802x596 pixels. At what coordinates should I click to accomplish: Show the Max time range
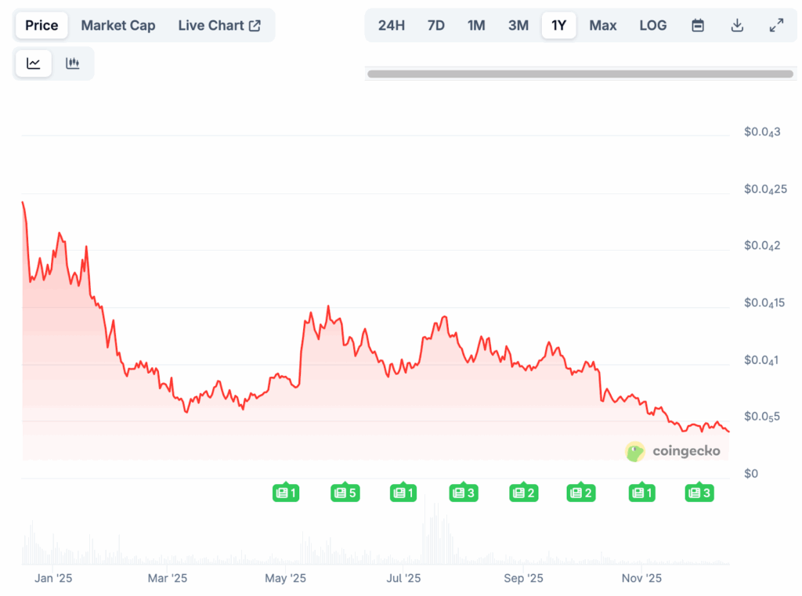tap(602, 25)
